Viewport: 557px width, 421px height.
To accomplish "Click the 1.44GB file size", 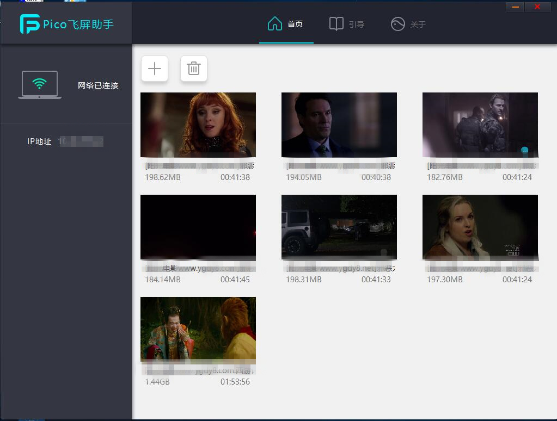I will click(x=157, y=382).
